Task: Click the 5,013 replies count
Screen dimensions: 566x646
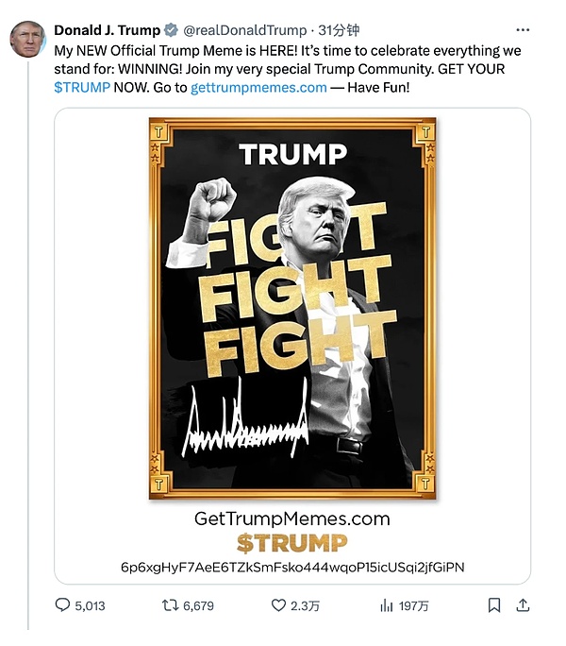Action: (x=91, y=605)
